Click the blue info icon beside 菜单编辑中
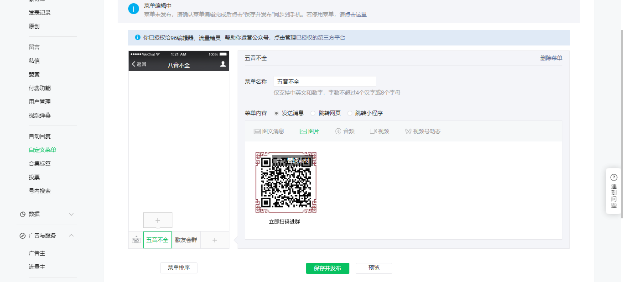Image resolution: width=623 pixels, height=282 pixels. point(134,9)
